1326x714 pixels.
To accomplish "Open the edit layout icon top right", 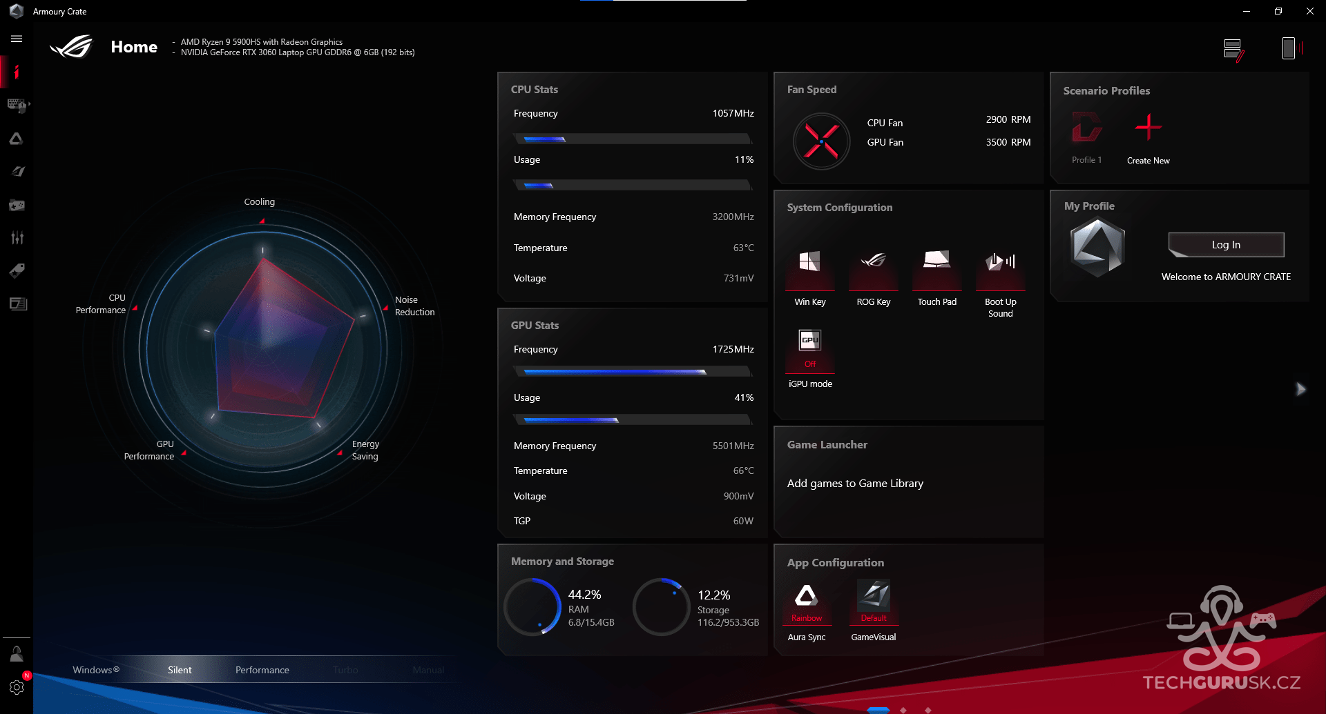I will pyautogui.click(x=1233, y=50).
